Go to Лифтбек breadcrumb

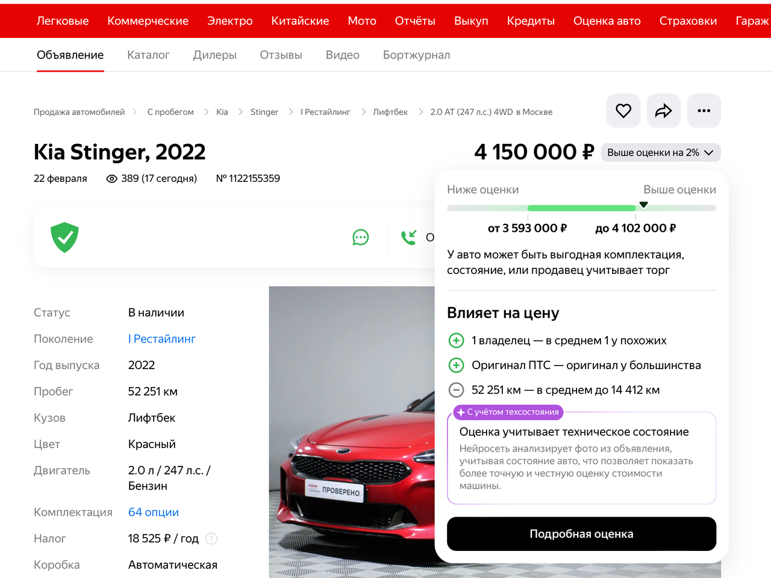pos(390,112)
